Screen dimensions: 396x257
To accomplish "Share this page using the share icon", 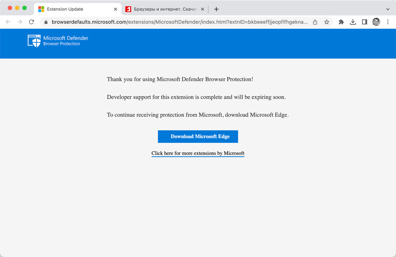I will (315, 22).
